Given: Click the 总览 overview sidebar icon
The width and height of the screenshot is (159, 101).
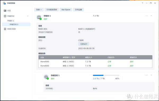Looking at the screenshot, I should click(x=5, y=11).
